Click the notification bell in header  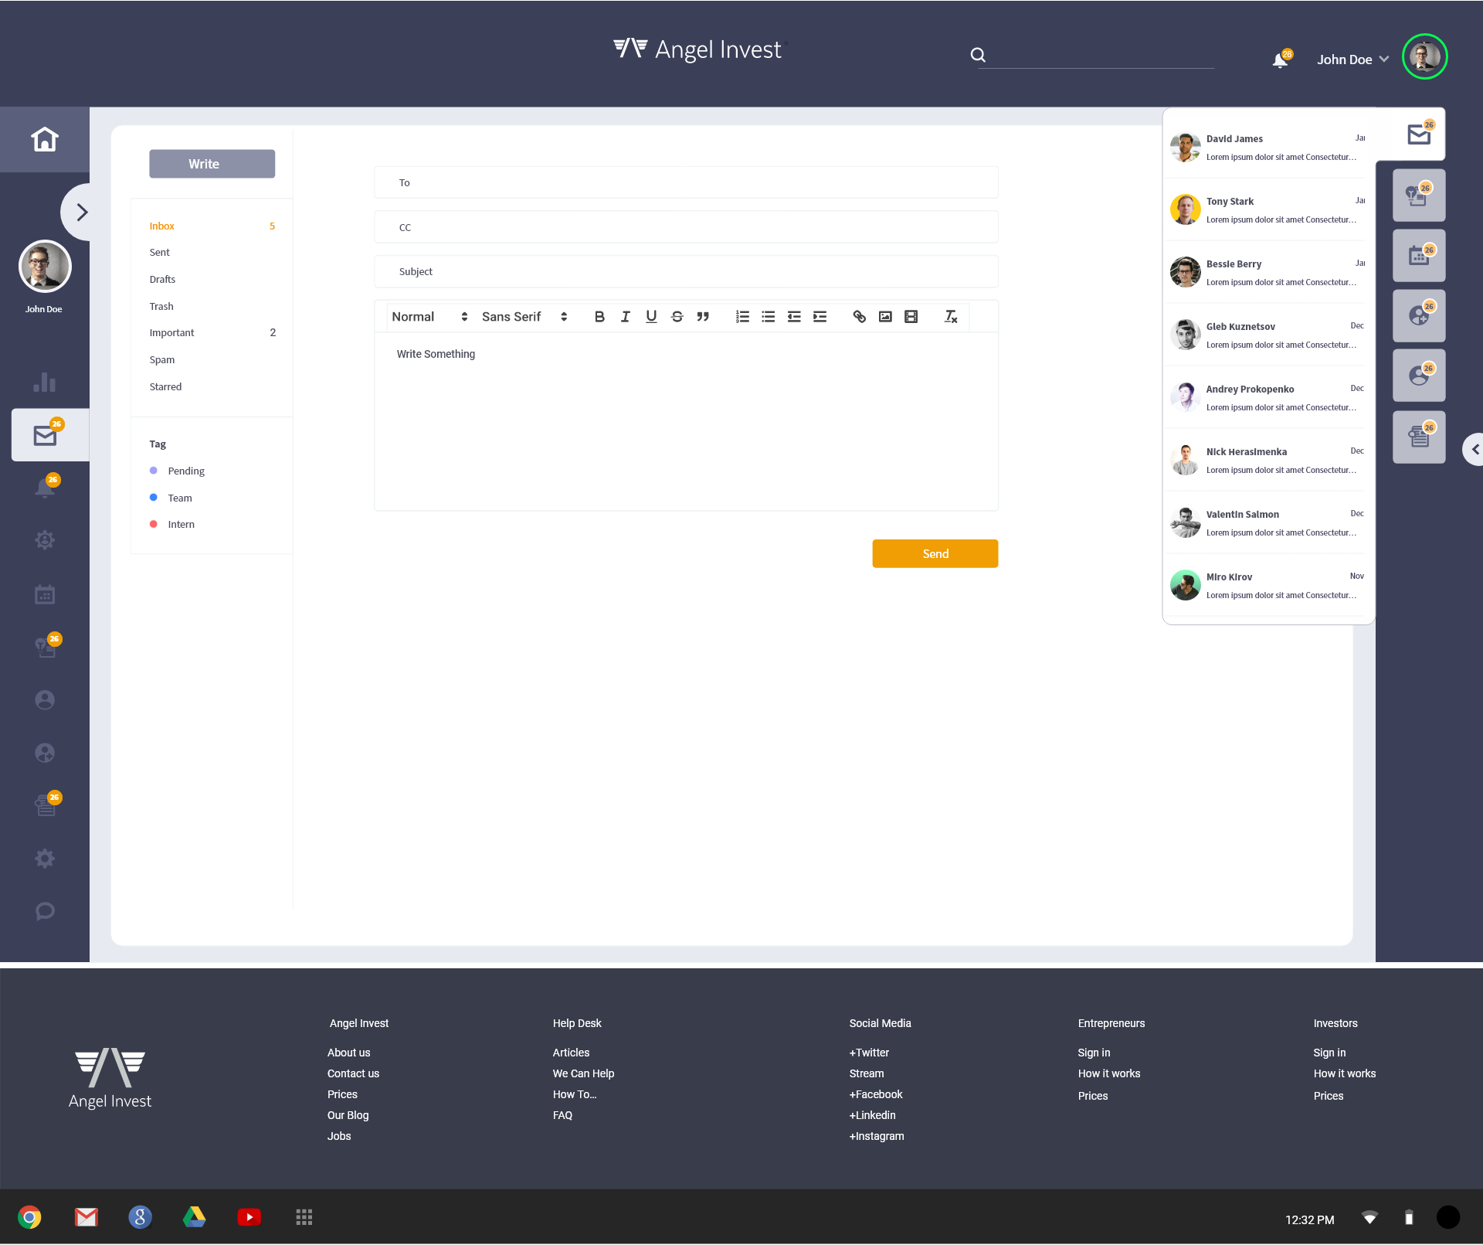pos(1280,60)
